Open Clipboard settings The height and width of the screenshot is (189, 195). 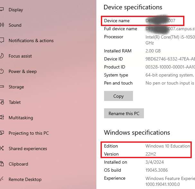18,164
